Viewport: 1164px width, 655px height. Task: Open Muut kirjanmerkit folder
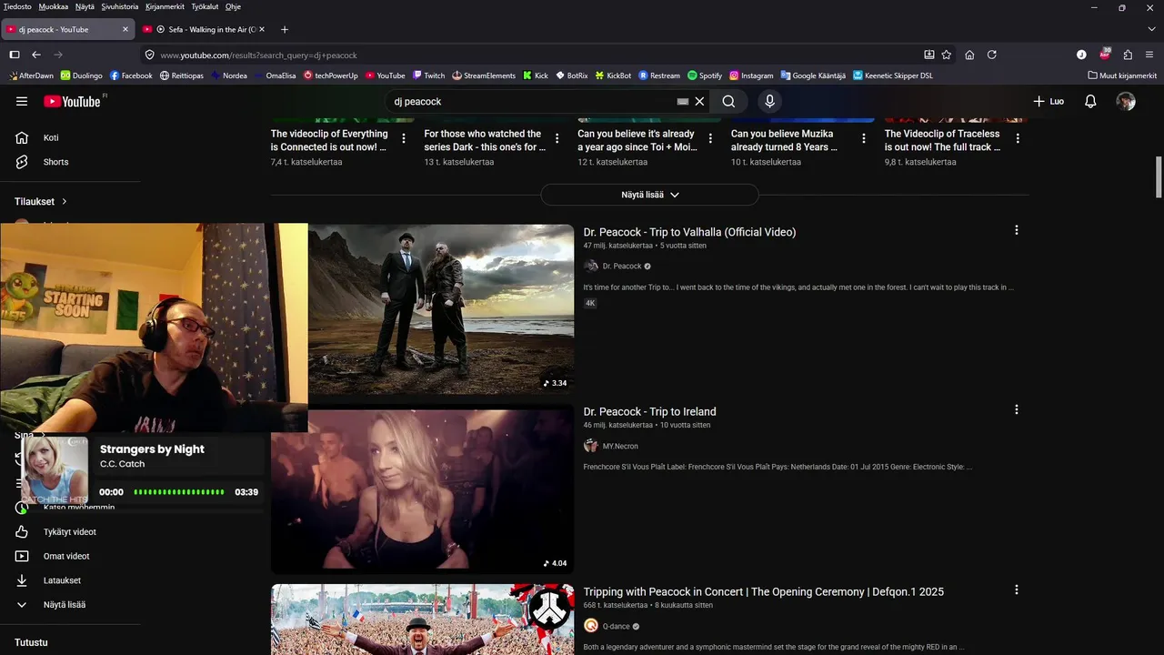pos(1122,76)
